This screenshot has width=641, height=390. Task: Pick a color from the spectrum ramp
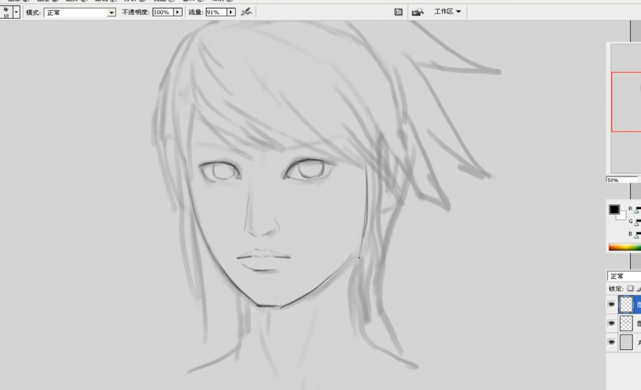pyautogui.click(x=625, y=247)
